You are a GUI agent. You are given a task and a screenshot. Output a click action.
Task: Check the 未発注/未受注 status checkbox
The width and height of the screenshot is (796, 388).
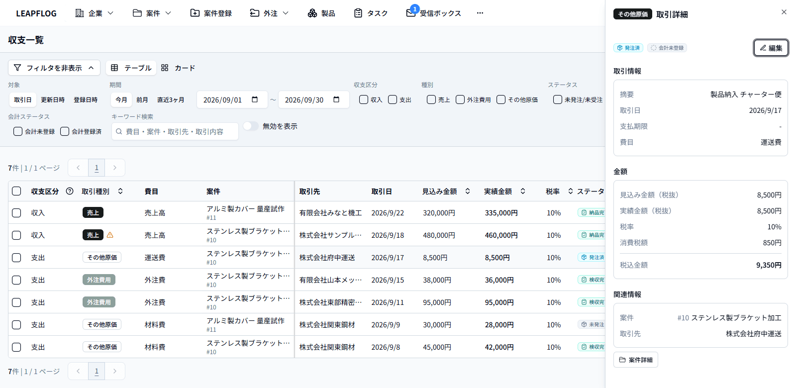coord(558,99)
